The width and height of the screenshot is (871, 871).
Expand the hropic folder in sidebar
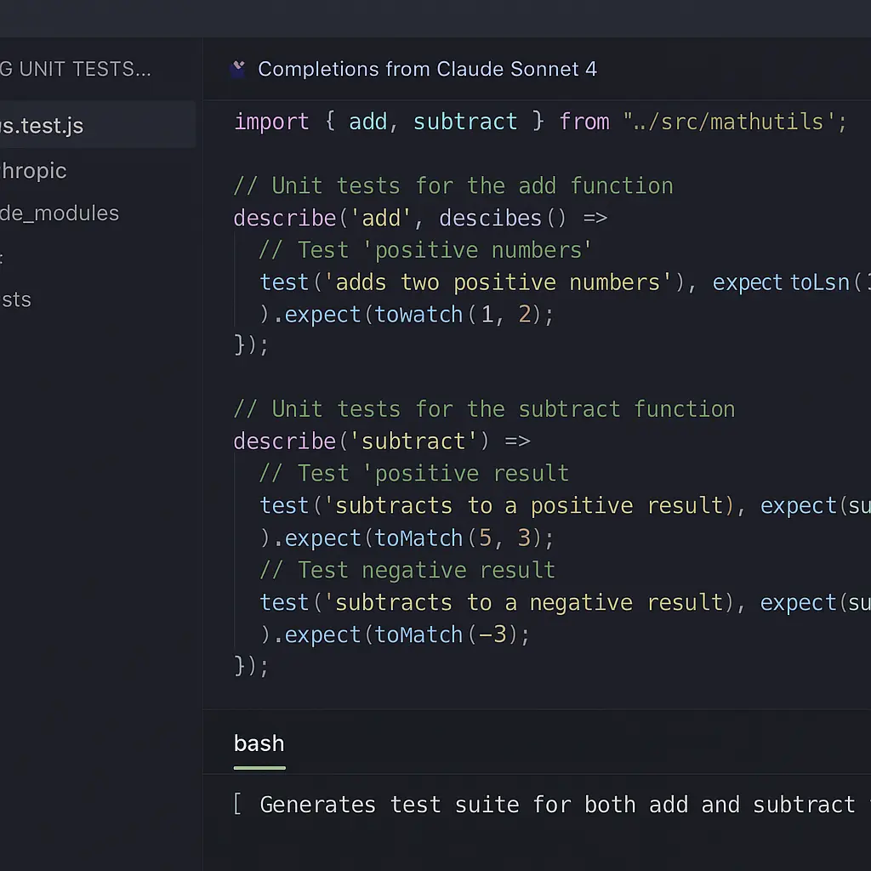coord(34,170)
